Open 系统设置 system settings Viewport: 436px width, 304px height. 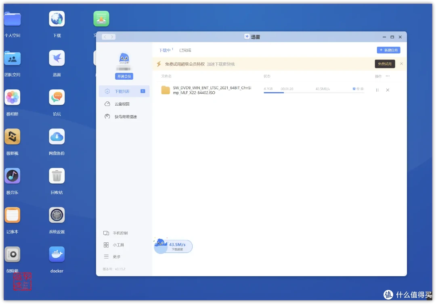(57, 215)
